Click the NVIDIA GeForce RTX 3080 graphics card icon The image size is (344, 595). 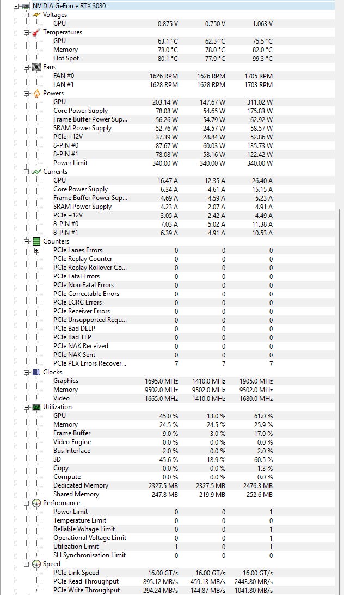[x=26, y=6]
